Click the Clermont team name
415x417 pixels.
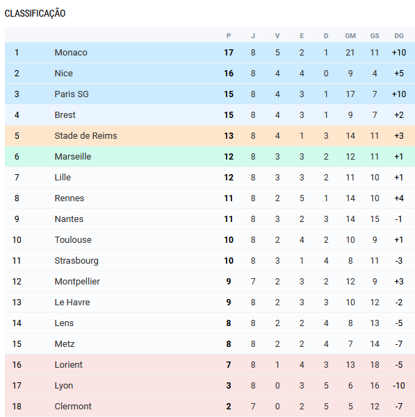pos(73,406)
